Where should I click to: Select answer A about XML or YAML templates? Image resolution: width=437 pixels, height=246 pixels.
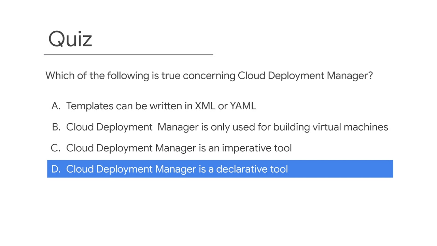click(x=161, y=106)
